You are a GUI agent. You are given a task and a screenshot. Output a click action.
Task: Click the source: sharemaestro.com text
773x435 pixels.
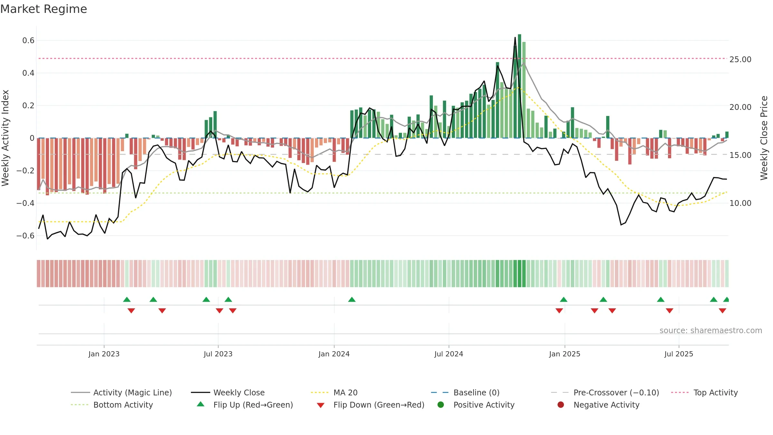coord(711,330)
